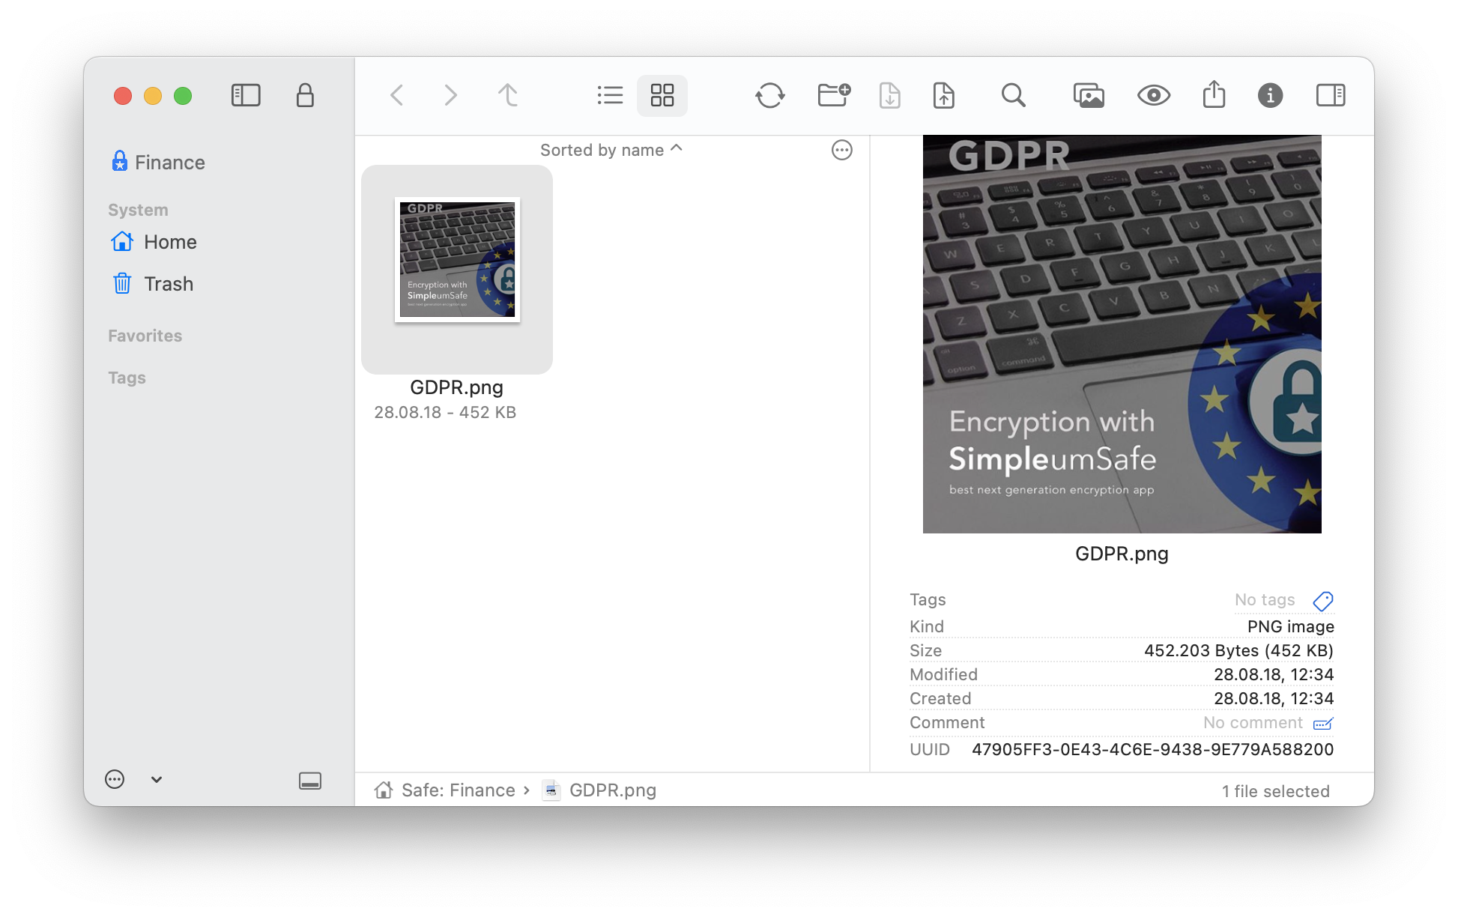Screen dimensions: 1458x917
Task: Click the home icon in path bar
Action: coord(384,790)
